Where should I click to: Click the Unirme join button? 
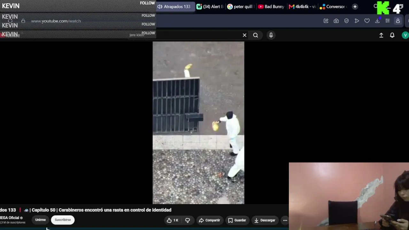[x=40, y=220]
